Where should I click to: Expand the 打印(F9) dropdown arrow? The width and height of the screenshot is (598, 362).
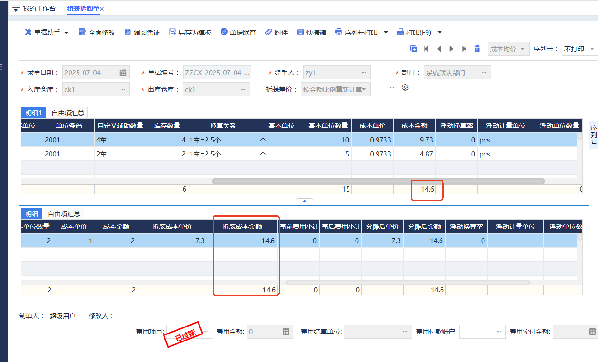[439, 33]
